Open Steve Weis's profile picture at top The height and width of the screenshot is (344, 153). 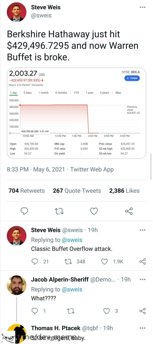(17, 12)
